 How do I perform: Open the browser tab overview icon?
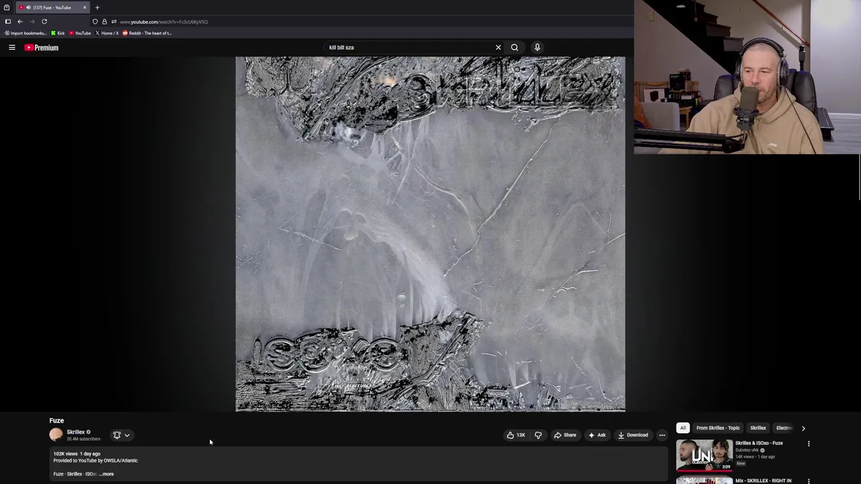(7, 7)
